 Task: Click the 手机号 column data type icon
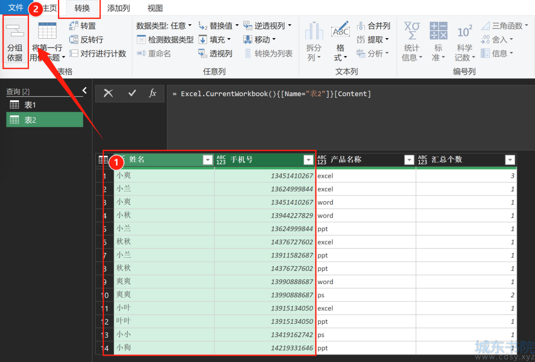(x=221, y=160)
